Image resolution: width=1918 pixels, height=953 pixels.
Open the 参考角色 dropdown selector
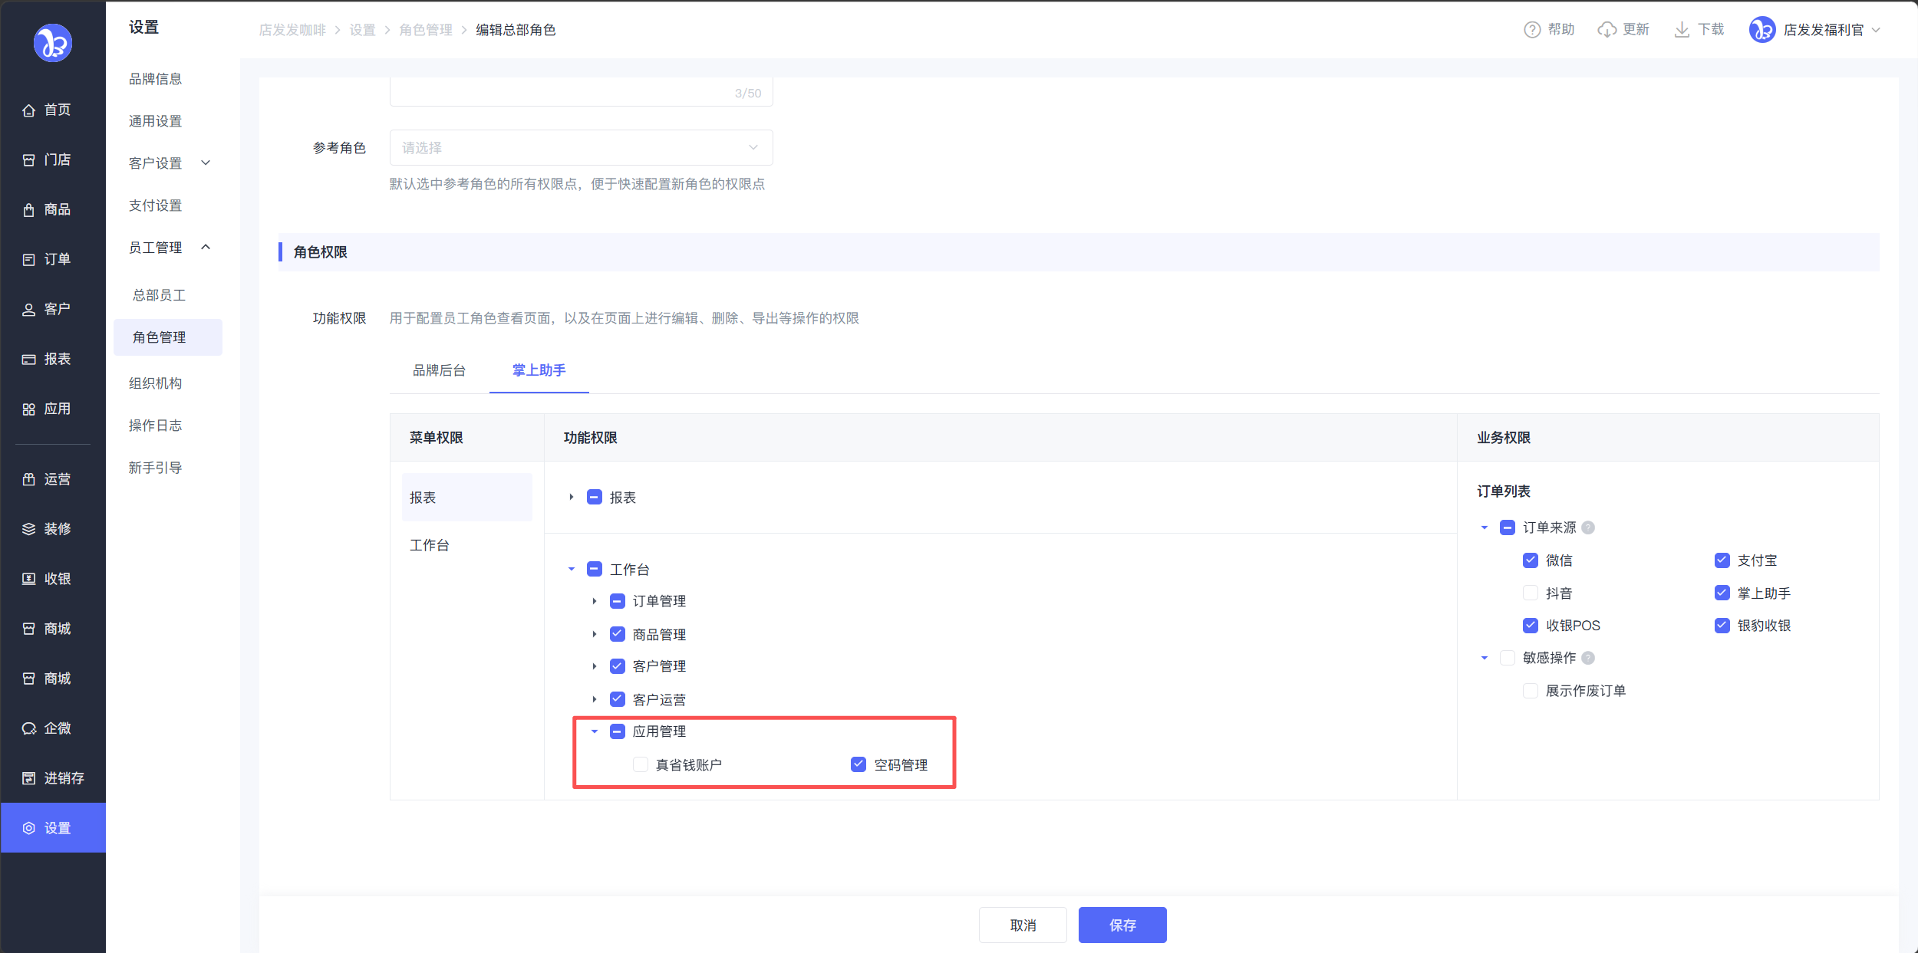click(581, 147)
